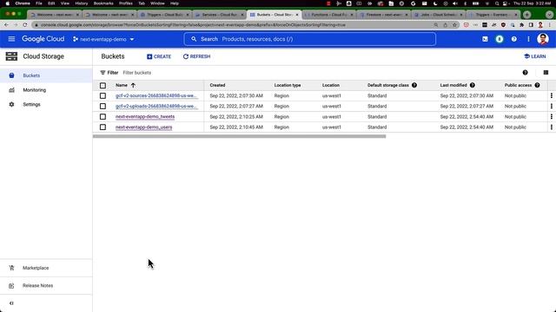Switch to the Services Cloud Run browser tab
556x312 pixels.
(x=219, y=15)
